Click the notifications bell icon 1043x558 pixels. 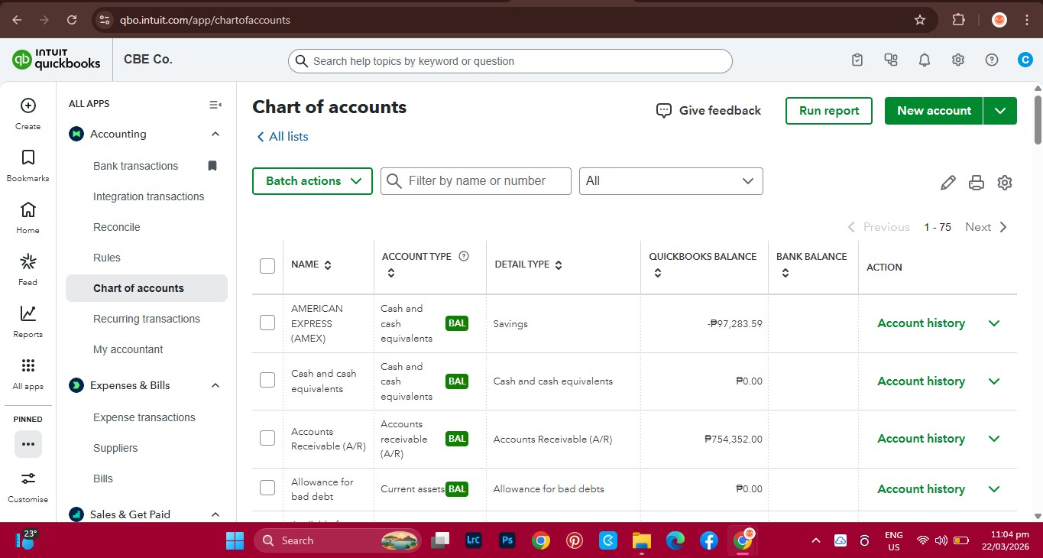(925, 60)
